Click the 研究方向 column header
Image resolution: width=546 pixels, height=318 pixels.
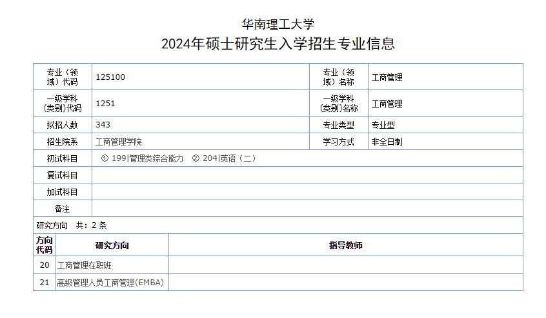112,245
